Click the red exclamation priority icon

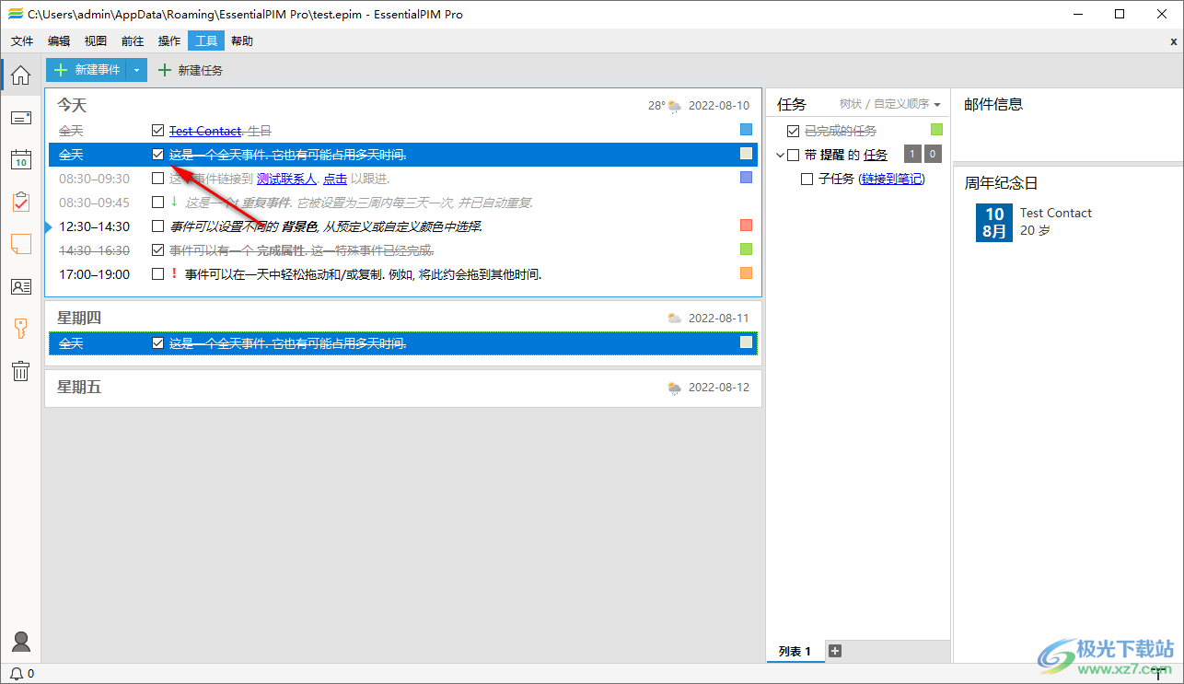click(174, 273)
